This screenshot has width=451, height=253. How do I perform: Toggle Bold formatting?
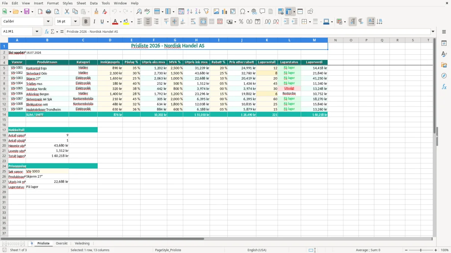[x=86, y=22]
